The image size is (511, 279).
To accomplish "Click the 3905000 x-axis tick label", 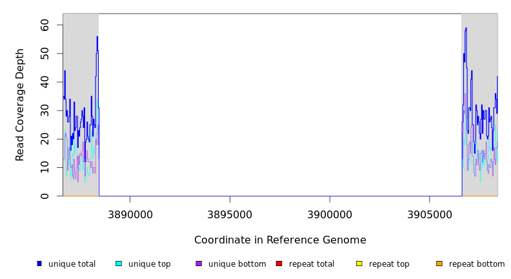I will coord(430,214).
